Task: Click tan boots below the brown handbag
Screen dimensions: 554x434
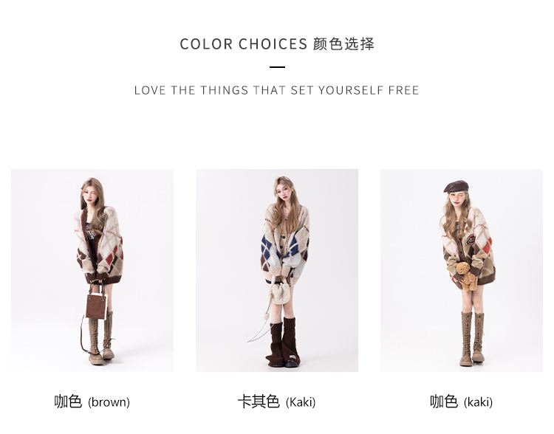Action: [102, 338]
